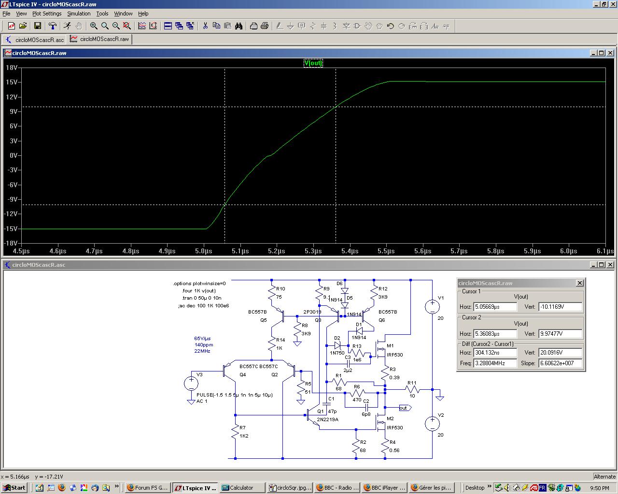Viewport: 618px width, 494px height.
Task: Click the Zoom to Fit icon
Action: tap(127, 26)
